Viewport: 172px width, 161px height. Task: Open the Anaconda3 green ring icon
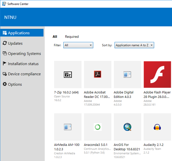pos(98,127)
